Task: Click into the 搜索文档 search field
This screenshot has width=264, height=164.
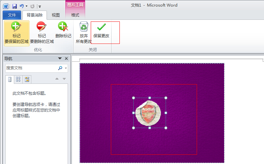Action: [31, 68]
